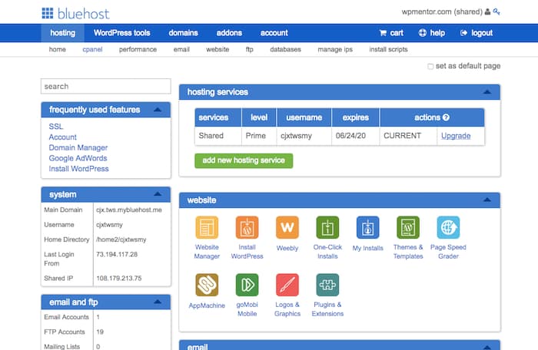Open the AppMachine icon
The image size is (538, 350).
pos(207,285)
